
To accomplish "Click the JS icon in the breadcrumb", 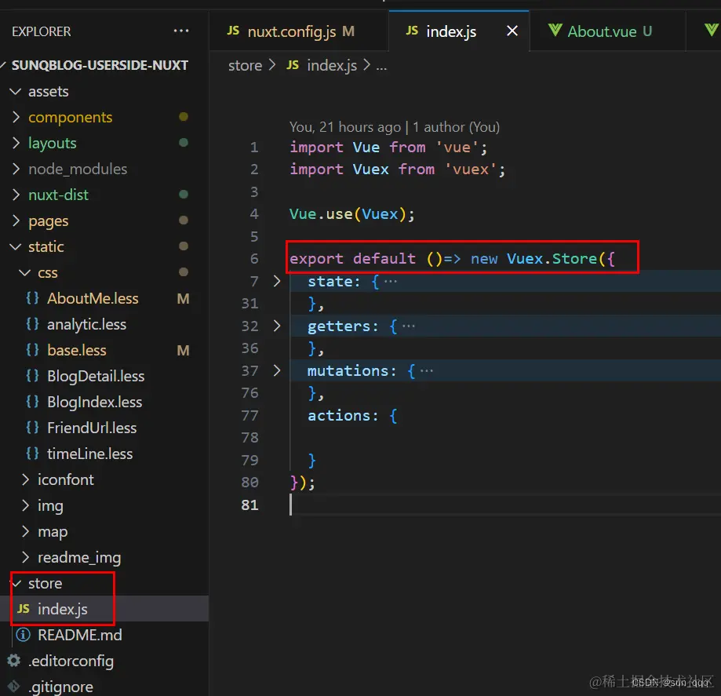I will (293, 65).
